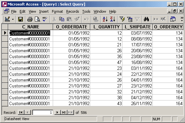Run the Spelling ABC check icon
This screenshot has height=123, width=185.
pyautogui.click(x=45, y=19)
